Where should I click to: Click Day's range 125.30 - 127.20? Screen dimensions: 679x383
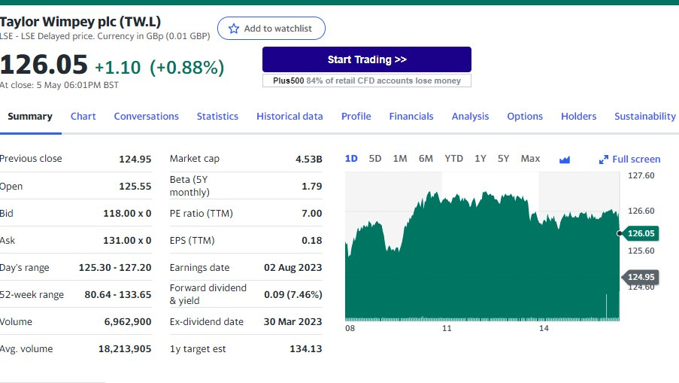click(115, 267)
